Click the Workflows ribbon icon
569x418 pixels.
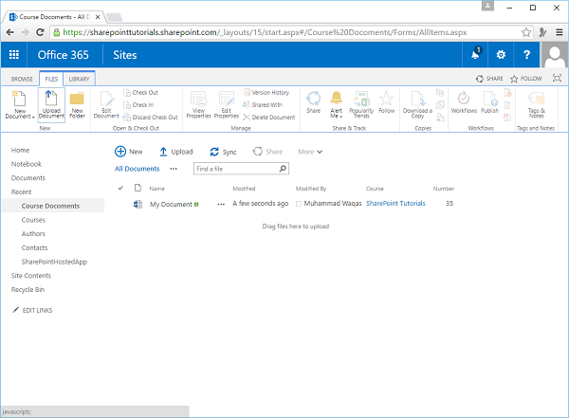coord(464,98)
